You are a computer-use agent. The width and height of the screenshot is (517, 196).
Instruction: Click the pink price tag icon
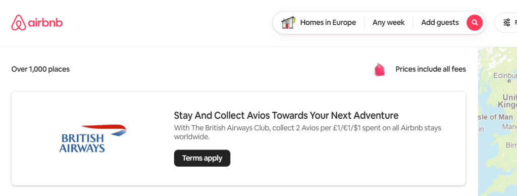coord(380,70)
